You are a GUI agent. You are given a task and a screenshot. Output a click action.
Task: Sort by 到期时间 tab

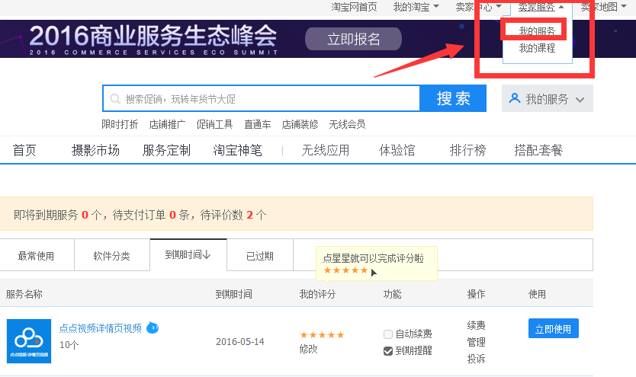coord(188,254)
